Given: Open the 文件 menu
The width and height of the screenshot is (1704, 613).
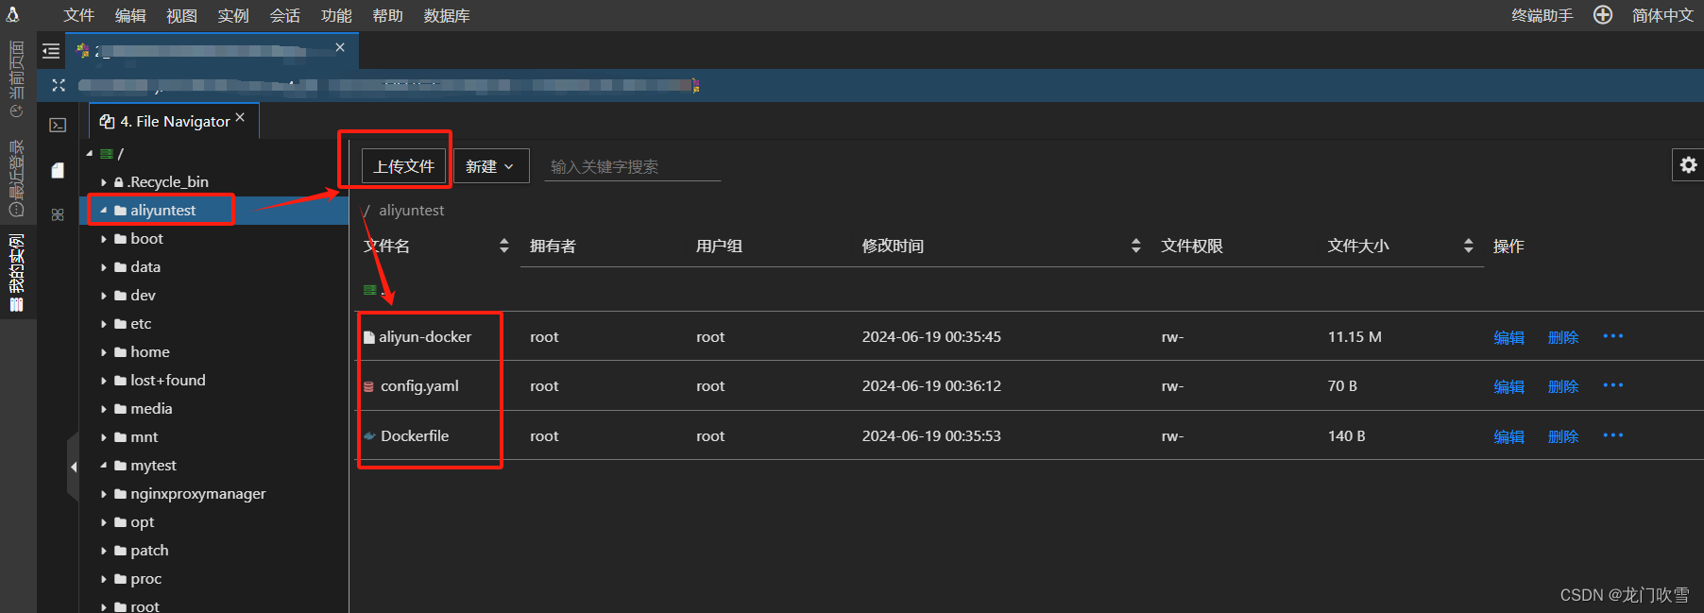Looking at the screenshot, I should click(79, 15).
